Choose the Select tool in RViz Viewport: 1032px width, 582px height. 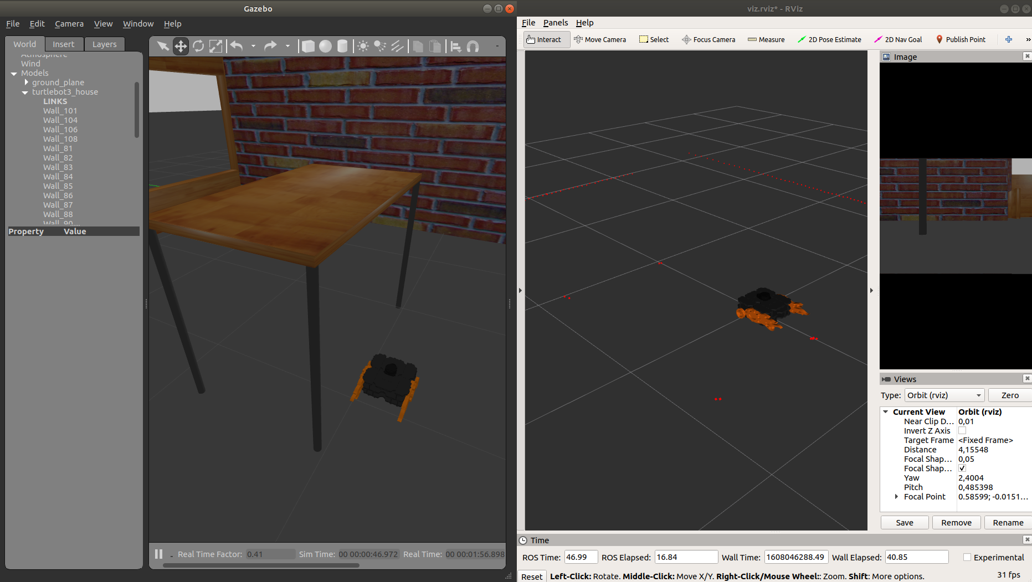point(654,39)
